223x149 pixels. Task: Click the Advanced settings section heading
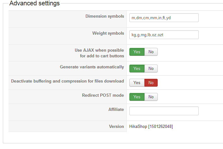(34, 4)
